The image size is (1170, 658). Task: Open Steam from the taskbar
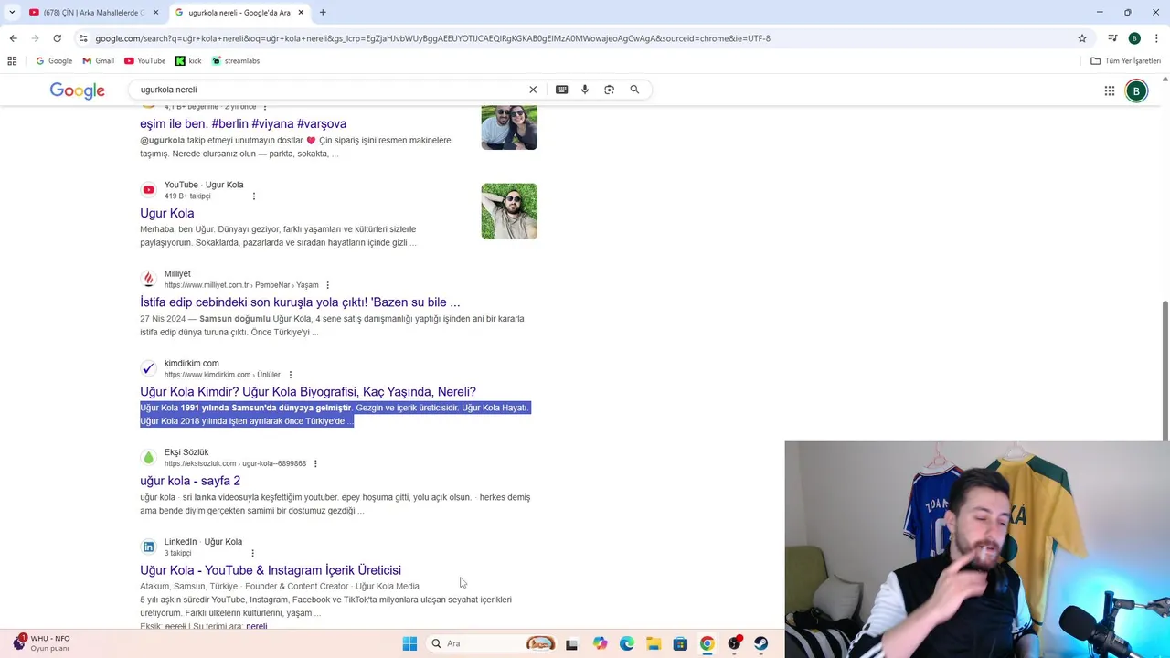click(x=760, y=643)
